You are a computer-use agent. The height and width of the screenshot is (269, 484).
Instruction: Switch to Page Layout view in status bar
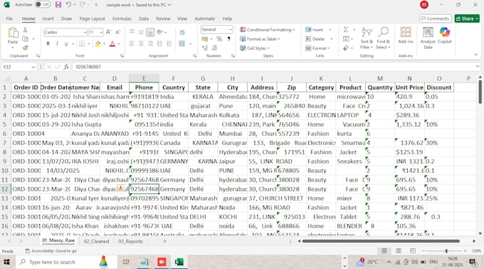click(x=399, y=250)
